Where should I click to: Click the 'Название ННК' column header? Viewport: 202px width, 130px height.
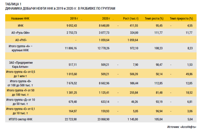point(20,19)
